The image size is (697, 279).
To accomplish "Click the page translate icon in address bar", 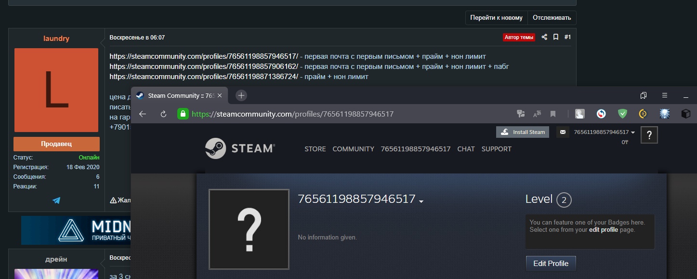I will click(537, 114).
